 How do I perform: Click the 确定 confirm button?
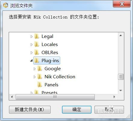tap(77, 110)
